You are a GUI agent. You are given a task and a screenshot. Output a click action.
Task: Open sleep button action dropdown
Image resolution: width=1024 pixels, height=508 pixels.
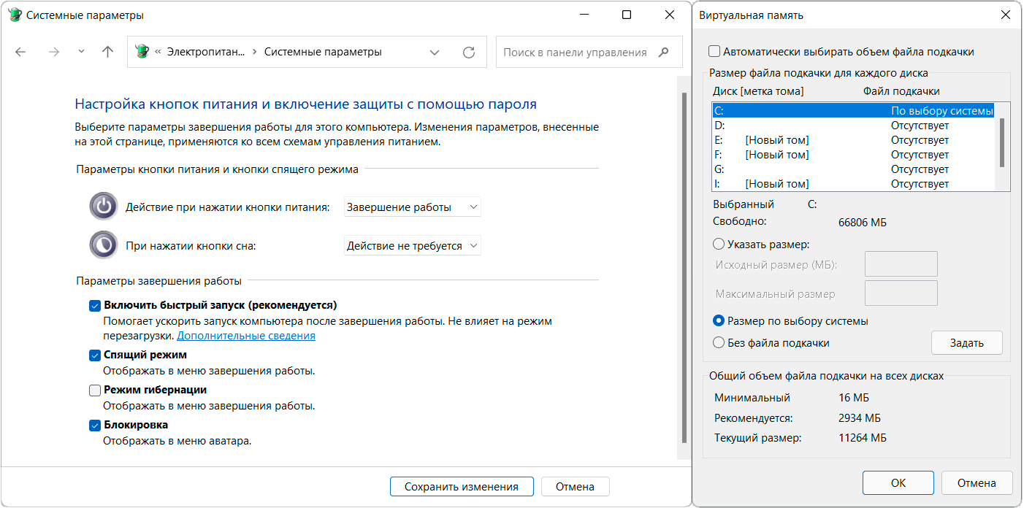tap(412, 246)
